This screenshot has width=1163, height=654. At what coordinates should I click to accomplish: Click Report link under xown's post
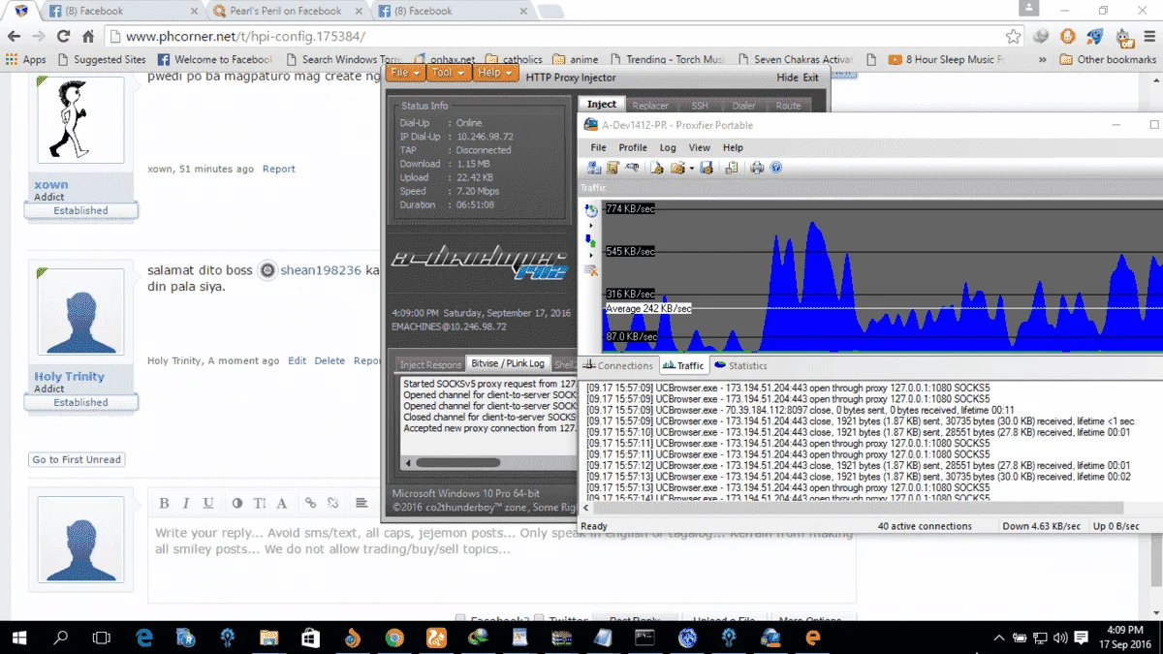(279, 169)
